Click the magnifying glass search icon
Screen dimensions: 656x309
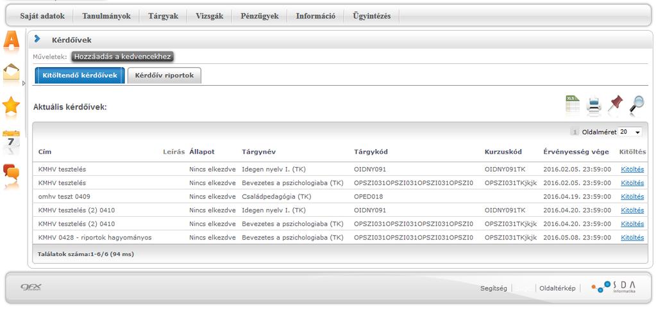click(637, 104)
